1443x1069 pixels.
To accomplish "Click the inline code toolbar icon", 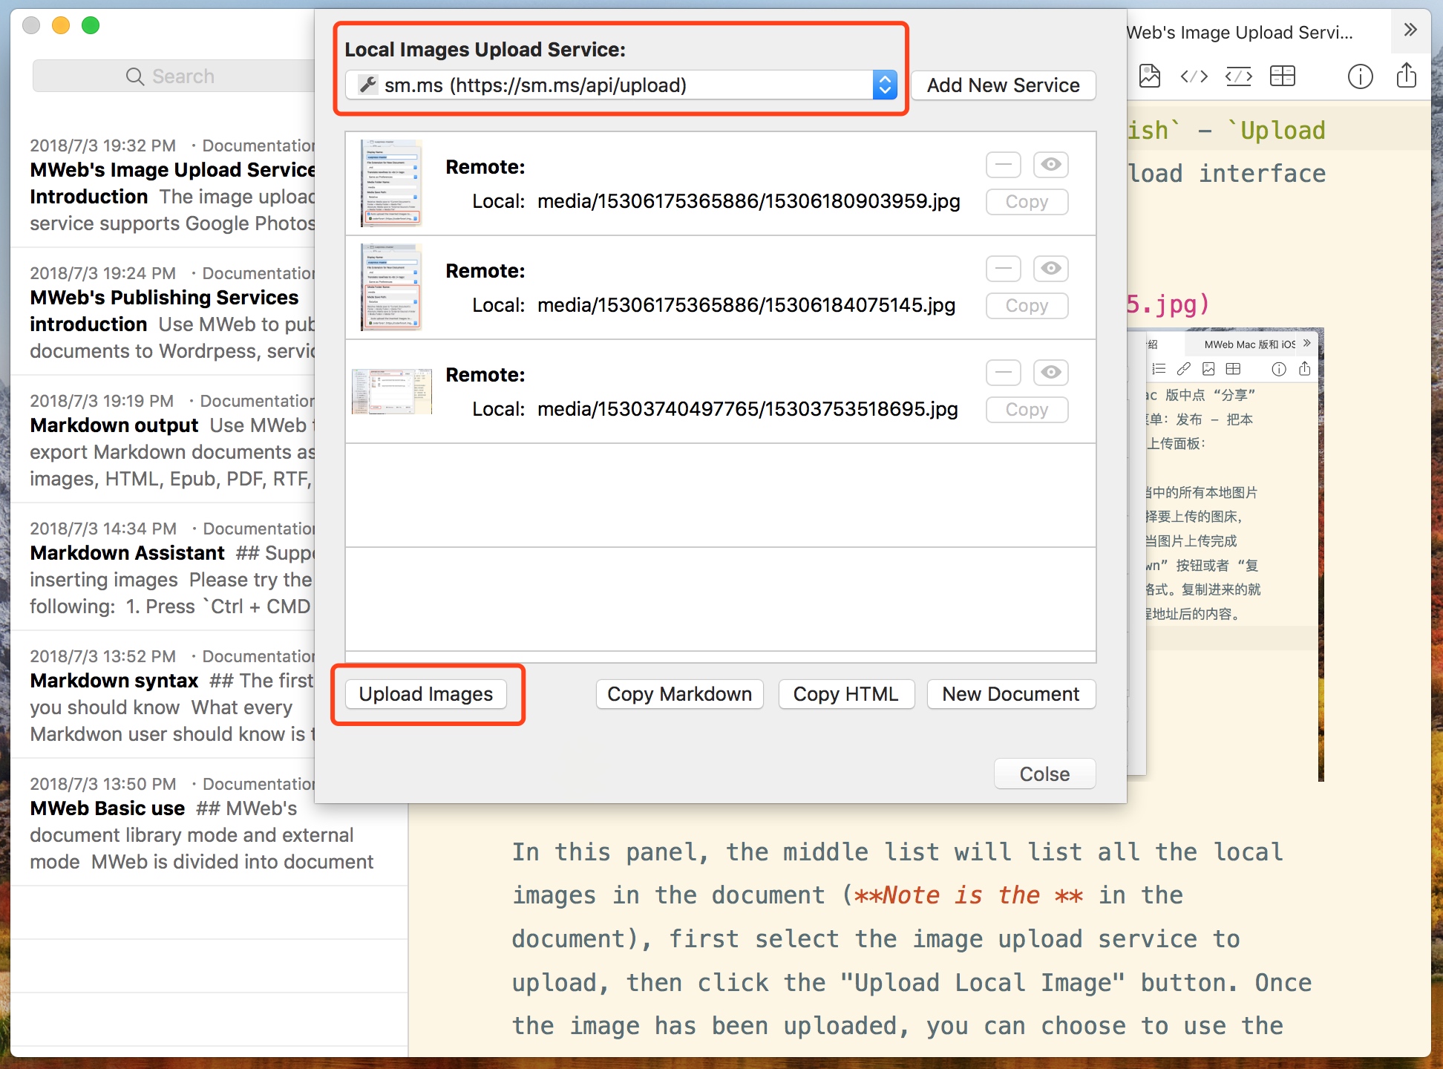I will [1194, 76].
